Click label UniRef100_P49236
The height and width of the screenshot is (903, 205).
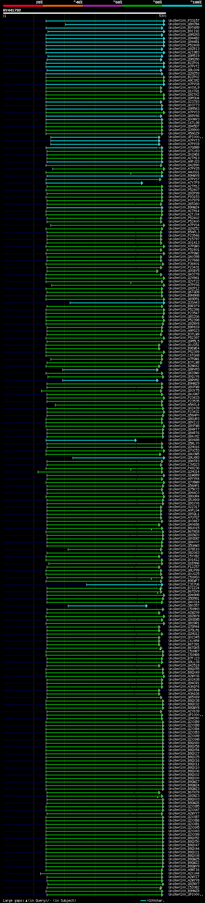click(184, 468)
